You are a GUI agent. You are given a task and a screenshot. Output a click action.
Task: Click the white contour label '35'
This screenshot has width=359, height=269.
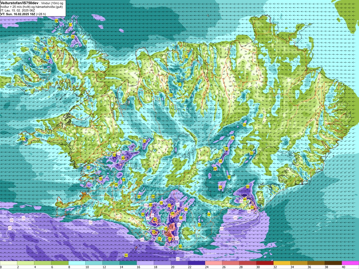point(152,215)
